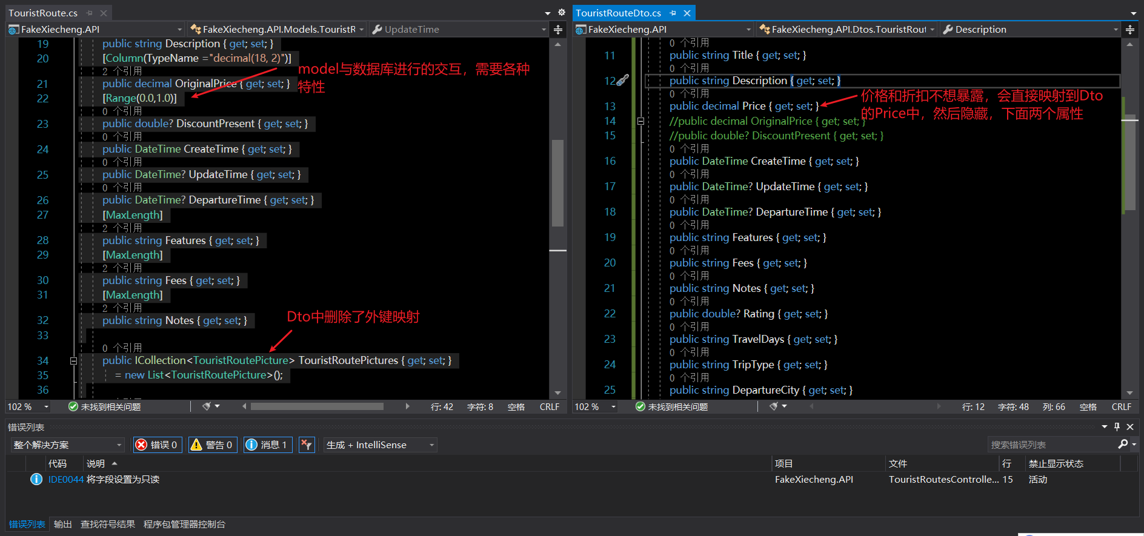The height and width of the screenshot is (536, 1144).
Task: Click left editor horizontal scrollbar thumb
Action: click(x=317, y=406)
